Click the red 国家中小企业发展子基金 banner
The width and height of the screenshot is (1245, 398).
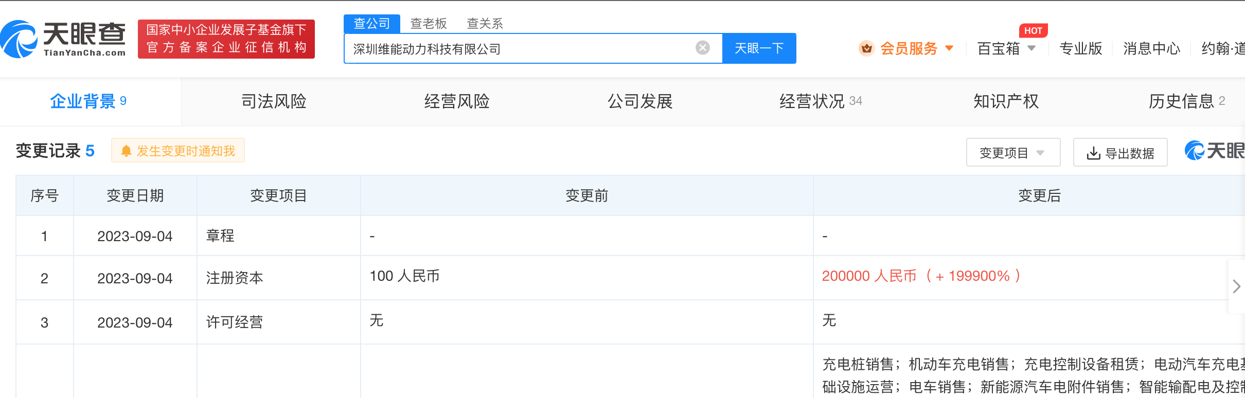pos(226,39)
